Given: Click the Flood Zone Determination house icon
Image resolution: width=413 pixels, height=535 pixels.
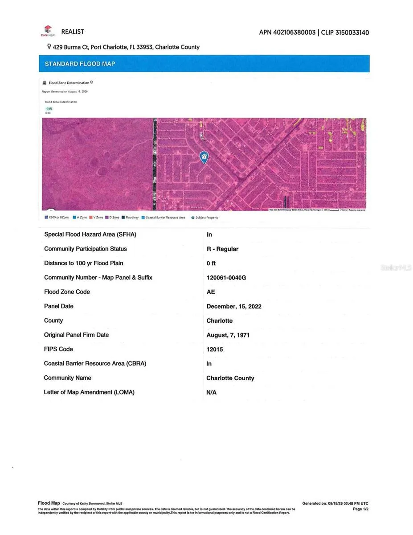Looking at the screenshot, I should (45, 83).
